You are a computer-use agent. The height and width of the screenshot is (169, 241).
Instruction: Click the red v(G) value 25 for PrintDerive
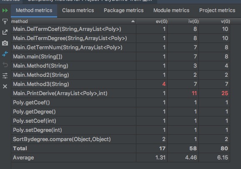225,93
